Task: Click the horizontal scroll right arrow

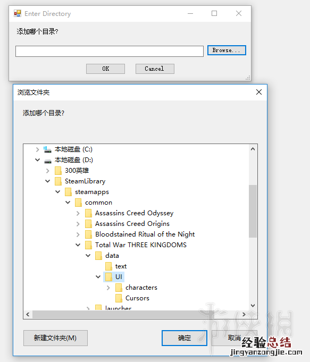Action: tap(244, 315)
